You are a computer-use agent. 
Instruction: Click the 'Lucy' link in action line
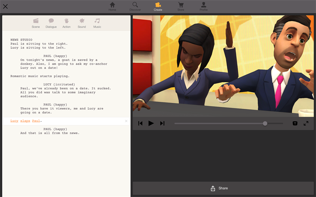[14, 121]
